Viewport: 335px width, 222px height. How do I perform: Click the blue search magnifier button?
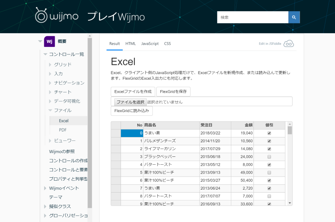coord(294,18)
